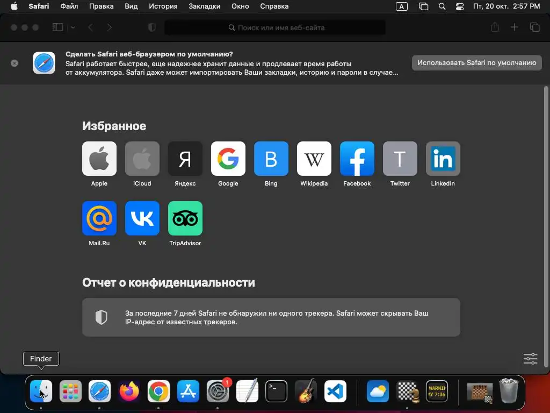Viewport: 550px width, 413px height.
Task: Open the Safari menu
Action: pyautogui.click(x=39, y=6)
